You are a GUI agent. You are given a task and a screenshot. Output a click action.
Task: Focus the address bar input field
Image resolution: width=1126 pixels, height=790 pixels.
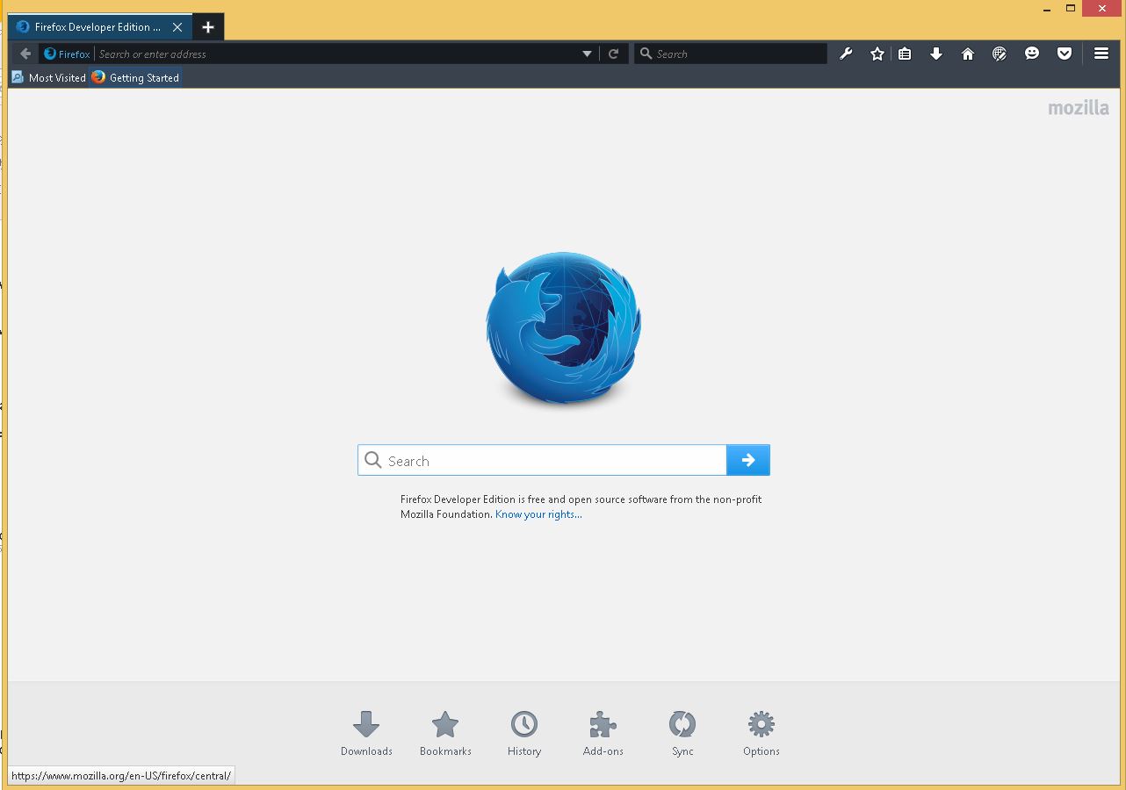(x=336, y=54)
